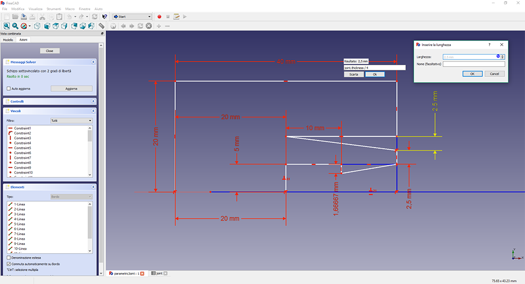Set the Top view cube icon
This screenshot has width=525, height=284.
point(55,26)
